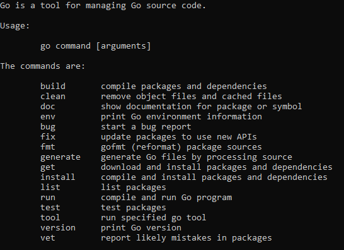This screenshot has width=344, height=250.
Task: Click the 'install' command name
Action: click(x=58, y=177)
